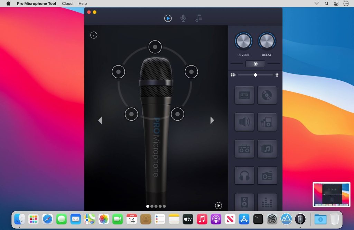Image resolution: width=354 pixels, height=230 pixels.
Task: Select the equalizer effect preset
Action: click(267, 203)
